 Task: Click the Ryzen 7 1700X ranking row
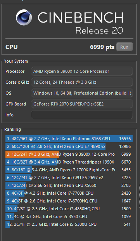pos(69,170)
